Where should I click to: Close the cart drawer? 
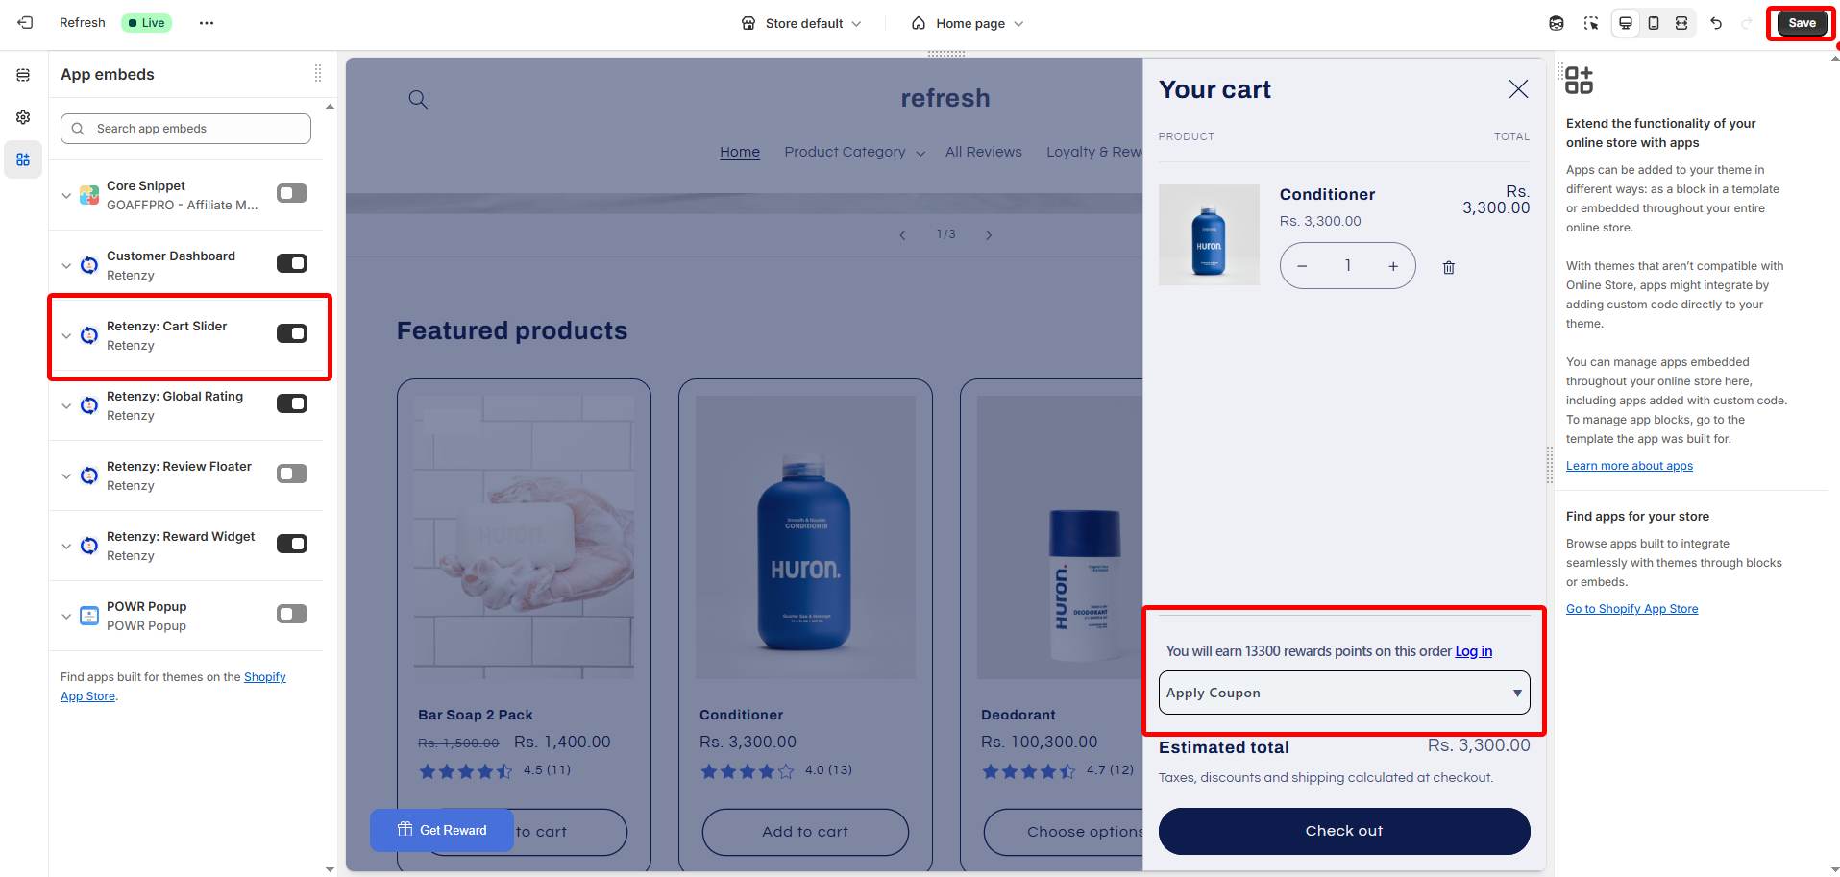(1518, 89)
